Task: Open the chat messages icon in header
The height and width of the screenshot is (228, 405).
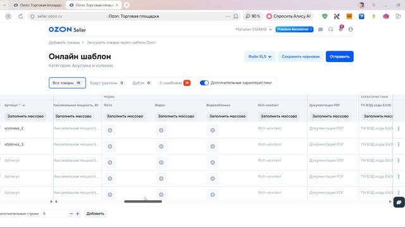Action: pos(321,30)
